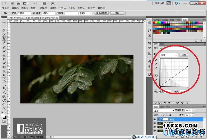Viewport: 207px width, 139px height.
Task: Hide the 曲线 1 layer
Action: click(155, 119)
